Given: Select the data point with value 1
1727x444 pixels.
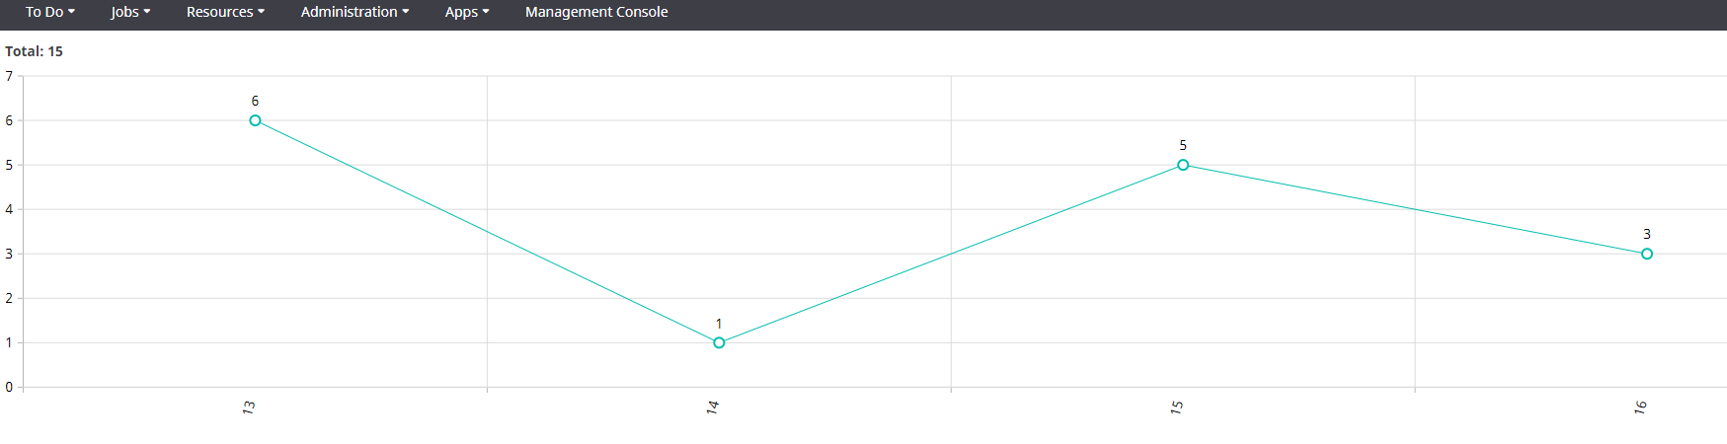Looking at the screenshot, I should coord(719,342).
